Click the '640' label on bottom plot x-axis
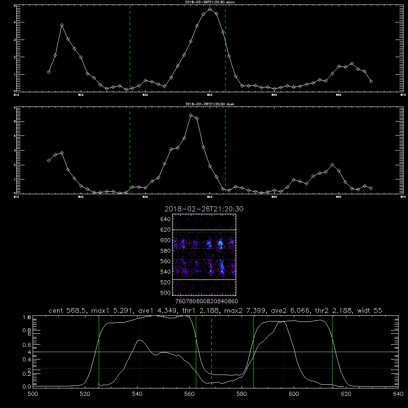The height and width of the screenshot is (408, 408). tap(398, 394)
